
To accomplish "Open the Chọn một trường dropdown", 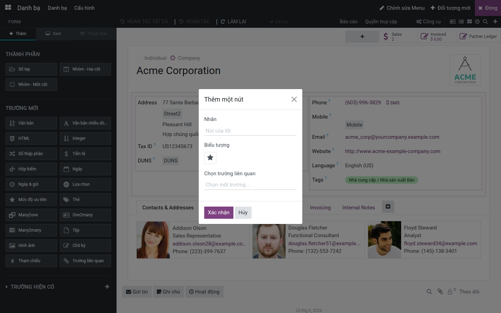I will (250, 185).
